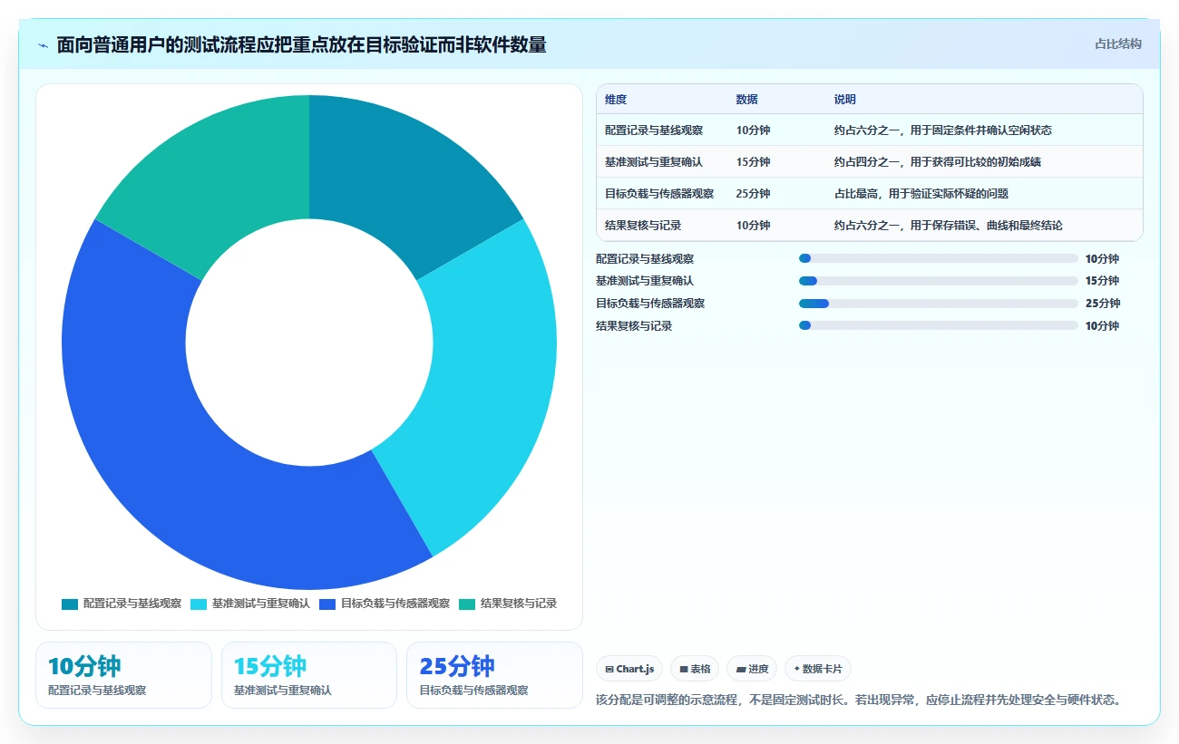Click progress bar for 结果复核与记录

[x=939, y=326]
